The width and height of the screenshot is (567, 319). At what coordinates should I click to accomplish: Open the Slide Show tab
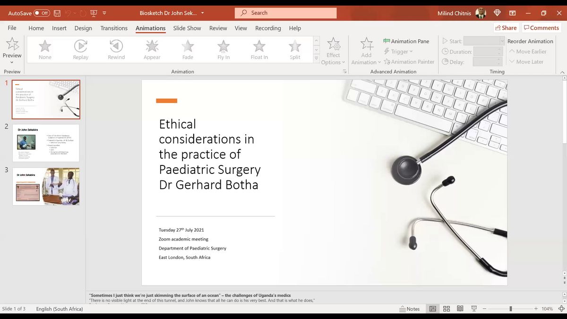point(187,28)
